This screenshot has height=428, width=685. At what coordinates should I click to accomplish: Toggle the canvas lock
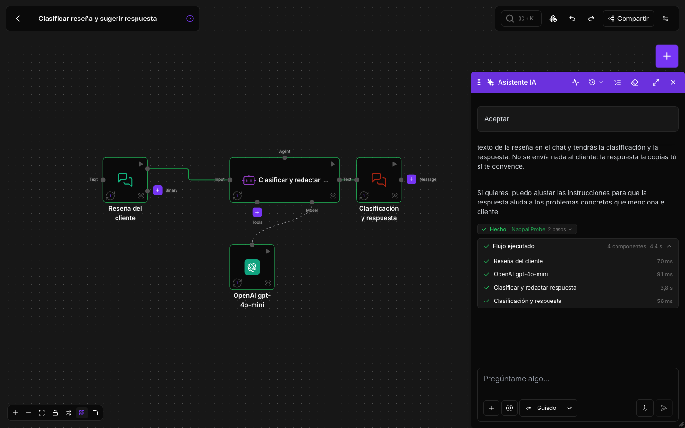(55, 413)
